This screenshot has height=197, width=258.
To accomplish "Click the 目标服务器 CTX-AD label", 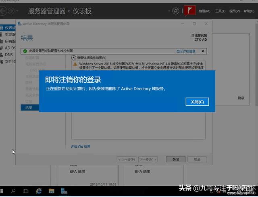I will pyautogui.click(x=199, y=38).
